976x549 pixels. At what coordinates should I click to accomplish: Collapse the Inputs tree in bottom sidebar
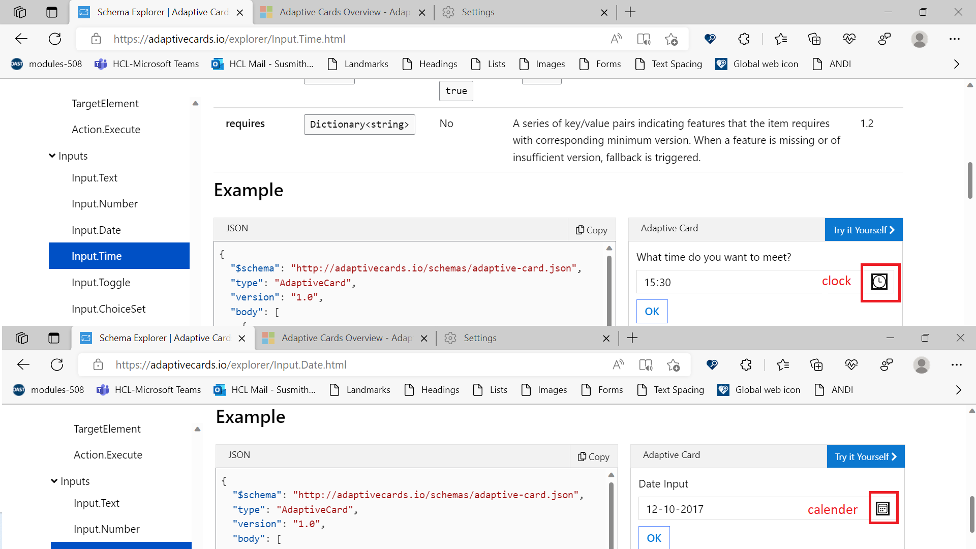(54, 481)
